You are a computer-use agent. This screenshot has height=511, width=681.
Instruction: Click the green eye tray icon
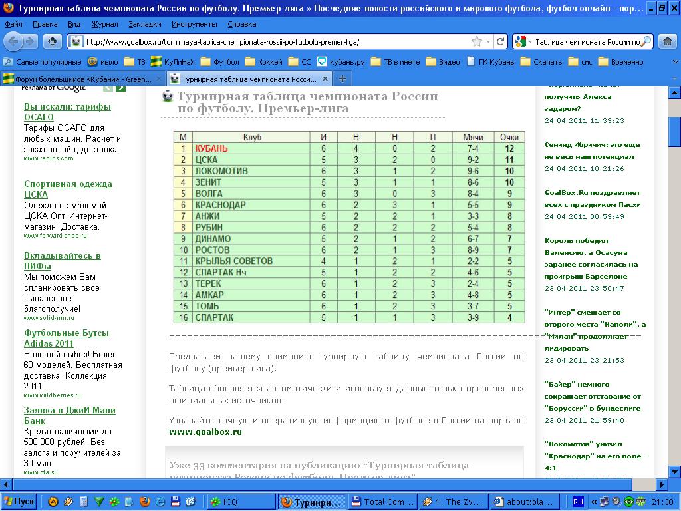pos(628,502)
